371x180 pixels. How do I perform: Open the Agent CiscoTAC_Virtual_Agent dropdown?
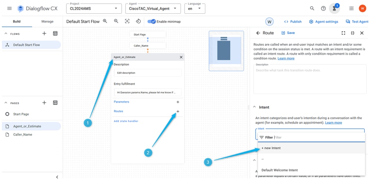153,9
